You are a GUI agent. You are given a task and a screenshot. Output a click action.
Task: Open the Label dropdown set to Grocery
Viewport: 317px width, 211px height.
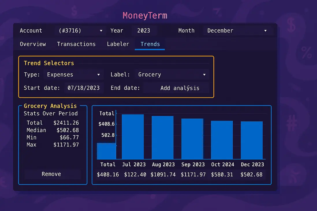172,74
